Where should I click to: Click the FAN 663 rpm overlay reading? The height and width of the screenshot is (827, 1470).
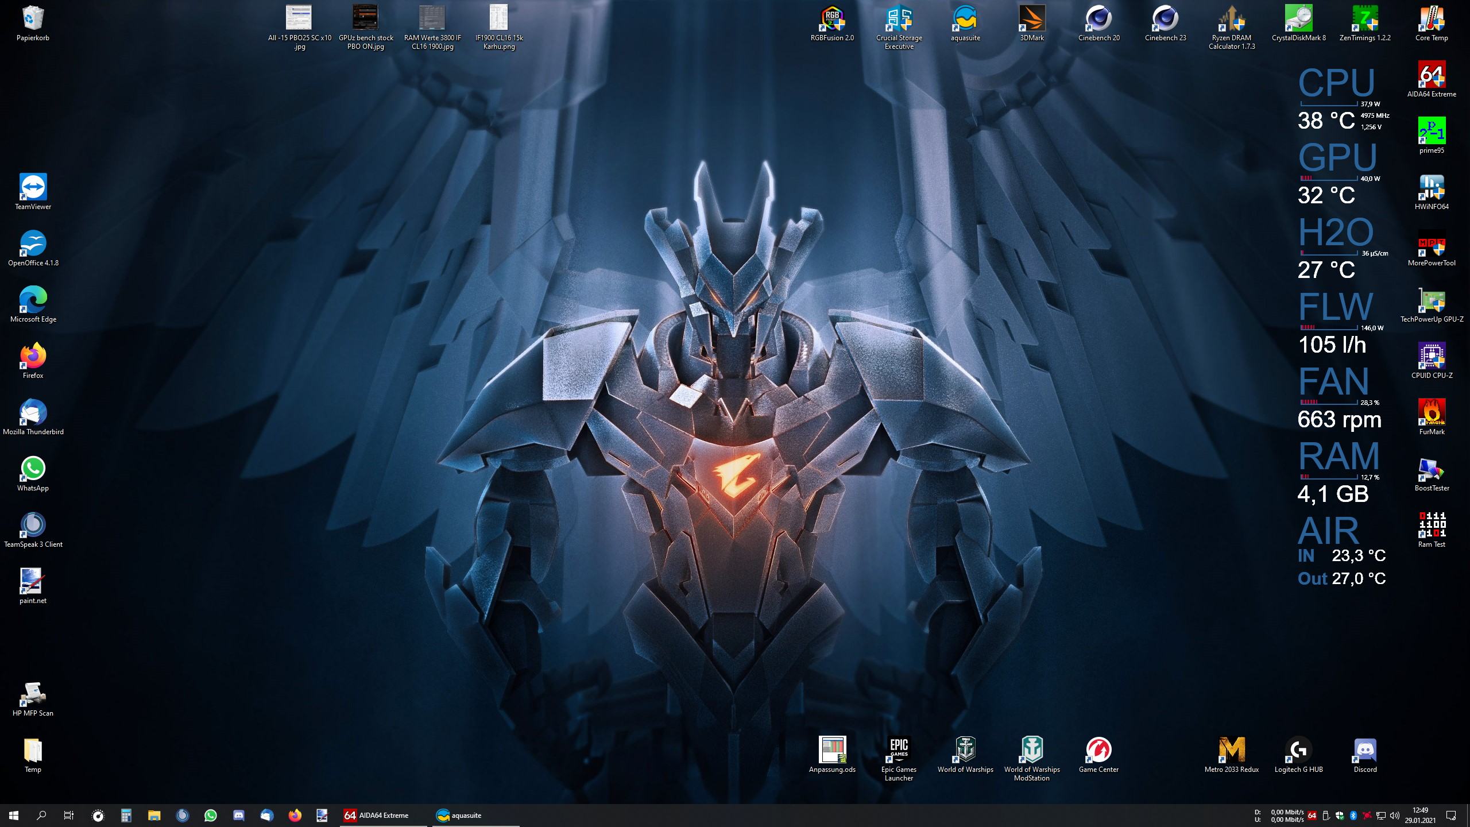point(1340,419)
